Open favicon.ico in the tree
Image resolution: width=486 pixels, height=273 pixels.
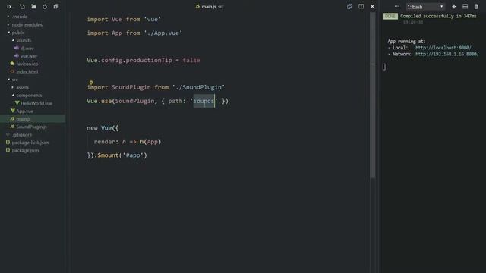coord(27,64)
